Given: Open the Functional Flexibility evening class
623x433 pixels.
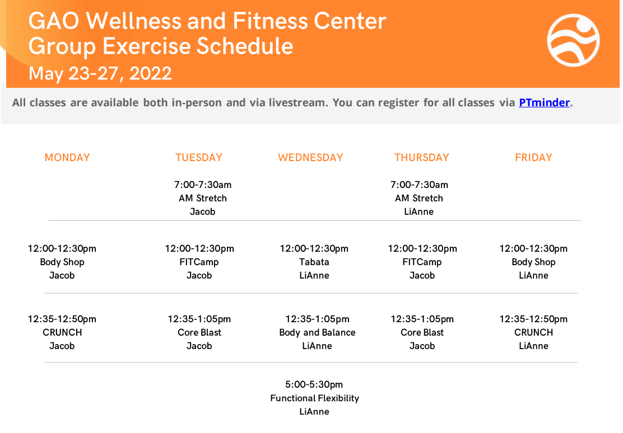Looking at the screenshot, I should coord(314,398).
